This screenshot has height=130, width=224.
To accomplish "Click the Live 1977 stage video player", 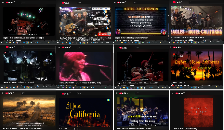I will (x=29, y=21).
